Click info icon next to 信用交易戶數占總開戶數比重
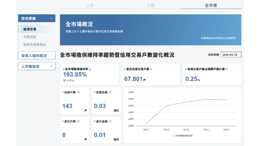Screen dimensions: 260x146 point(227,69)
